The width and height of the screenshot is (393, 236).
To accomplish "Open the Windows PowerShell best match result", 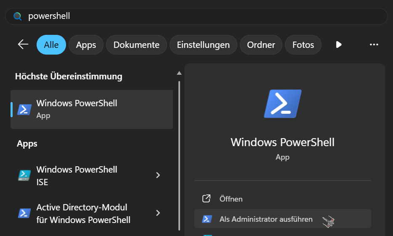I will pos(92,109).
